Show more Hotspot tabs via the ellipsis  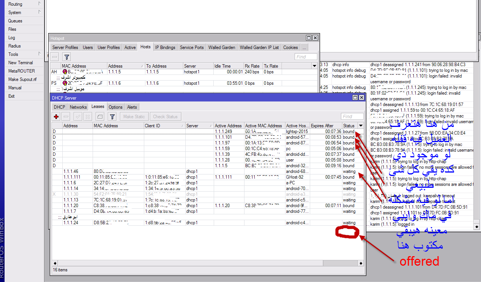pyautogui.click(x=304, y=48)
